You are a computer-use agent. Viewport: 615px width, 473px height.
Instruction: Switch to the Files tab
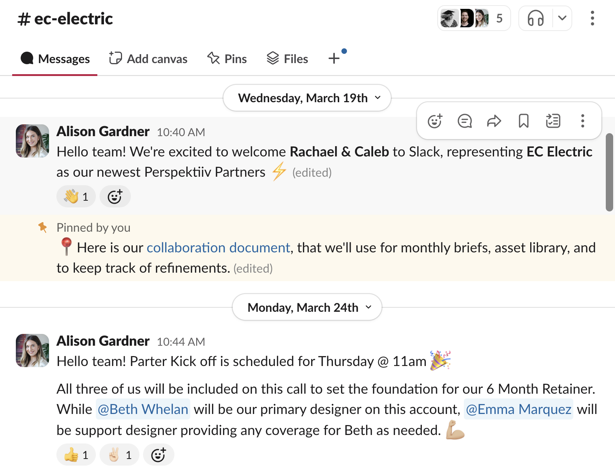(x=288, y=59)
